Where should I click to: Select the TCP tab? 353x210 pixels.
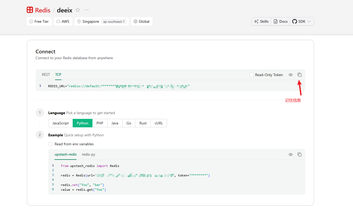click(58, 74)
